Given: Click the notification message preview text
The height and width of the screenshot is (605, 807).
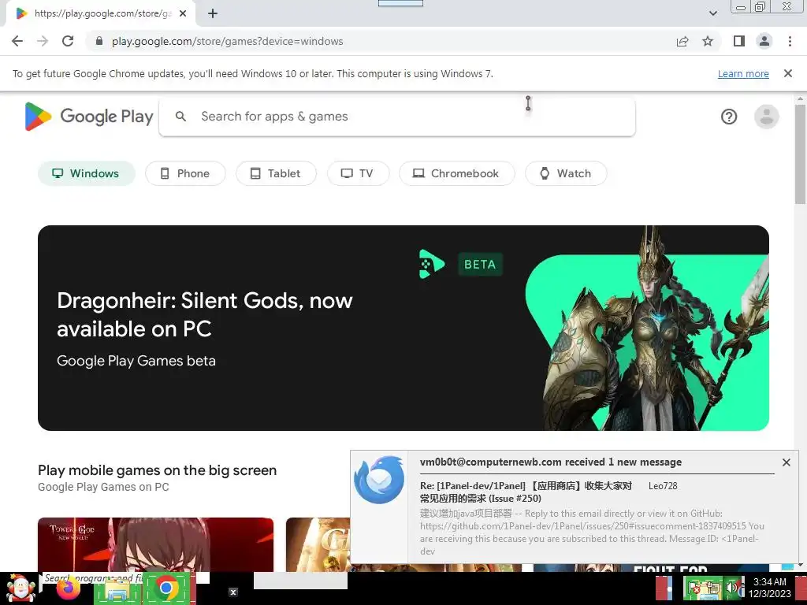Looking at the screenshot, I should 592,532.
